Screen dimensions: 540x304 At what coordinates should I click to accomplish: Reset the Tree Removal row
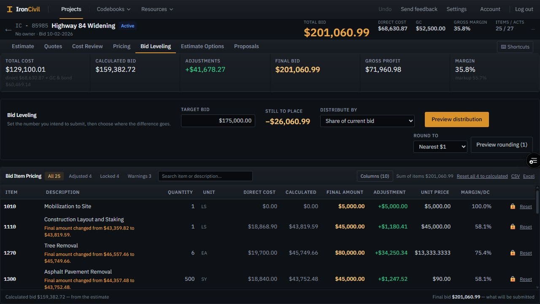(526, 253)
